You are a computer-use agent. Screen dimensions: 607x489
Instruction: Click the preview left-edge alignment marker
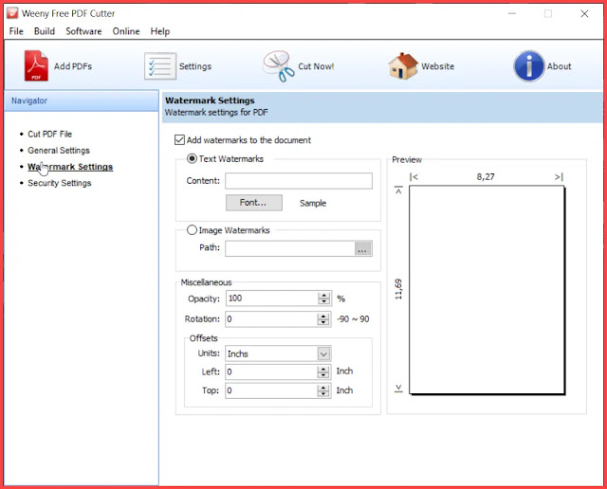(414, 177)
